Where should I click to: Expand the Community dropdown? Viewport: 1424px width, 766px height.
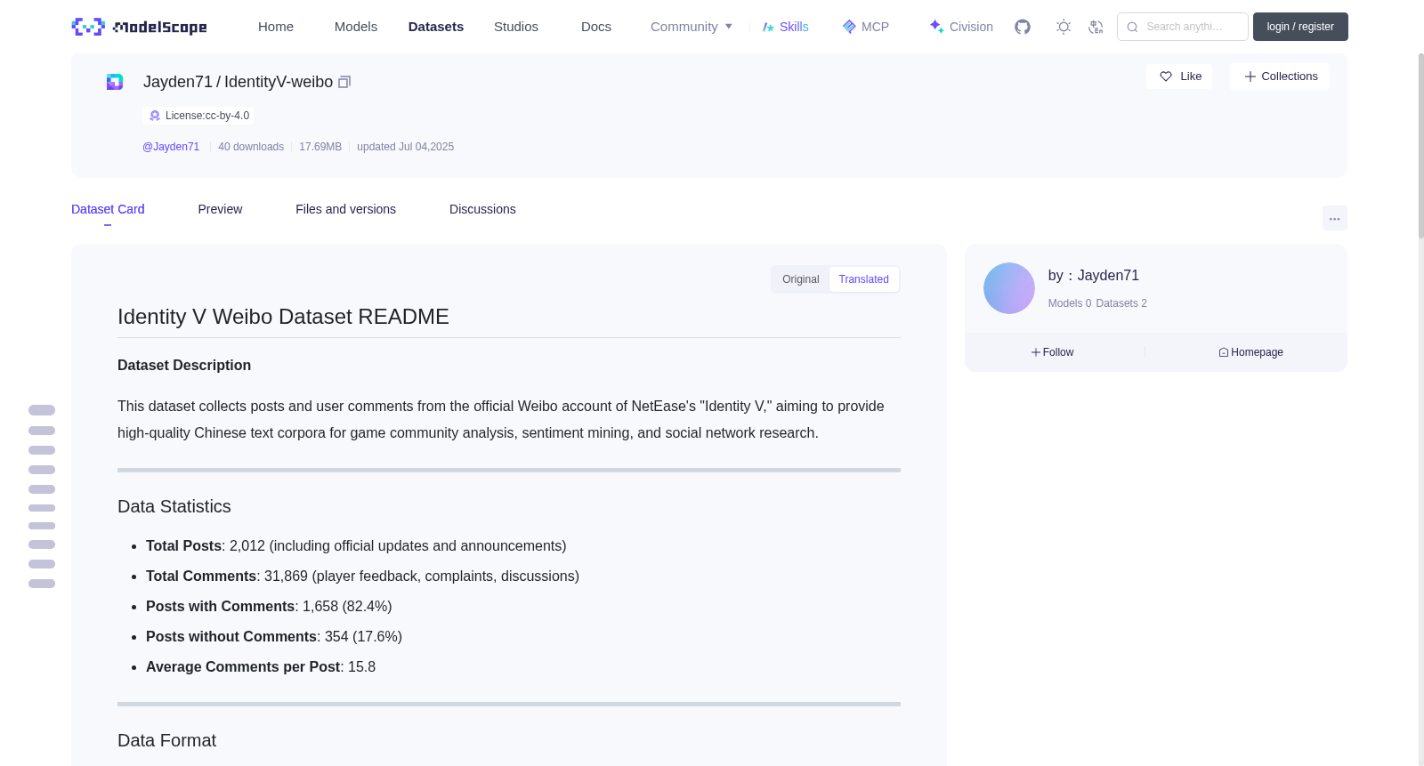pos(692,27)
